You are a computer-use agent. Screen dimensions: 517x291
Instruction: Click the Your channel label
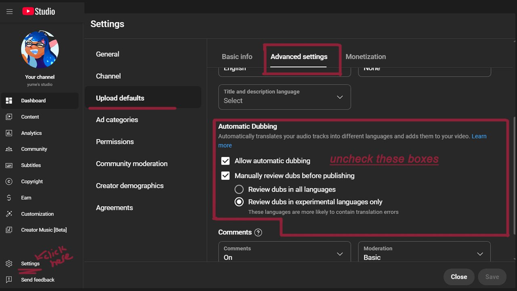pyautogui.click(x=40, y=77)
